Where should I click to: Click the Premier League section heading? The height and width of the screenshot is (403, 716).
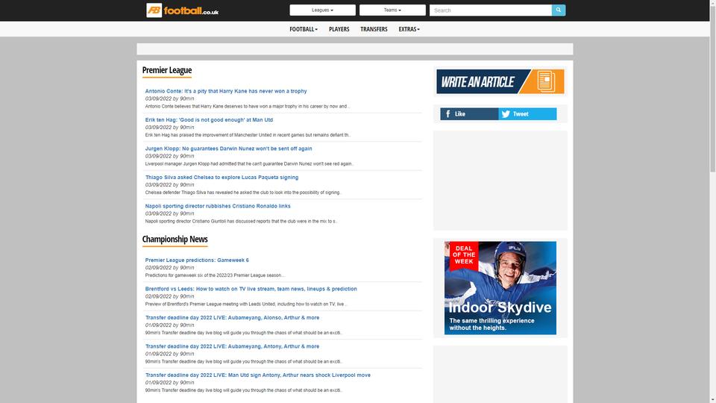(166, 70)
